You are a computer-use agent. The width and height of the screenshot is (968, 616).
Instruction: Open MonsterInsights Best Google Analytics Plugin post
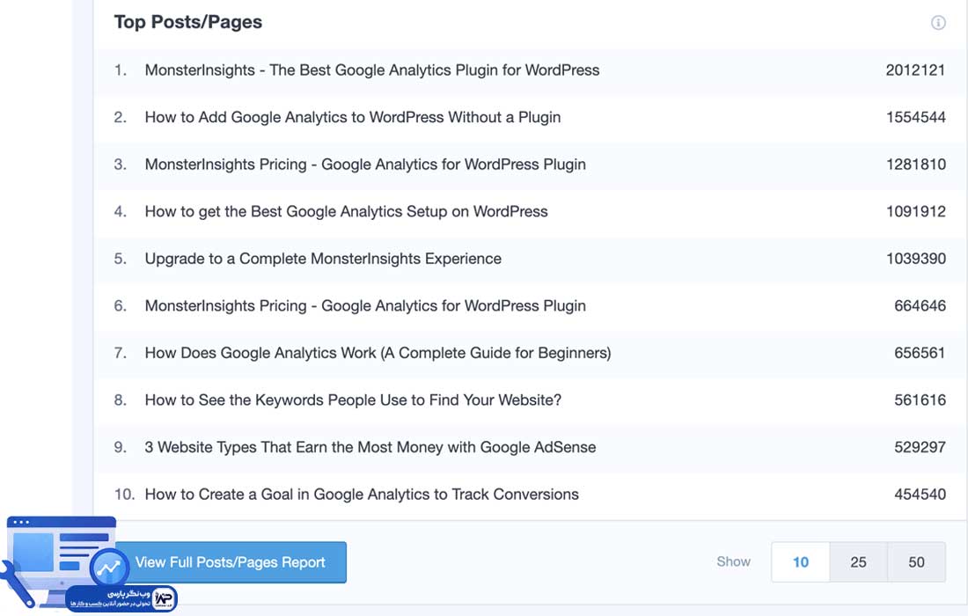[372, 70]
